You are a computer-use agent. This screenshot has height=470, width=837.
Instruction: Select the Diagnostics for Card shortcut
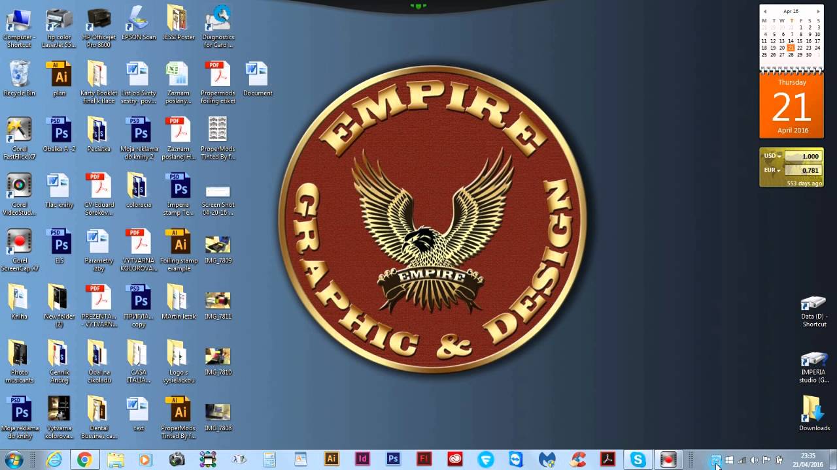coord(218,26)
